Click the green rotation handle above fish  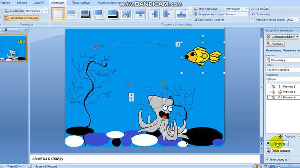tap(203, 36)
